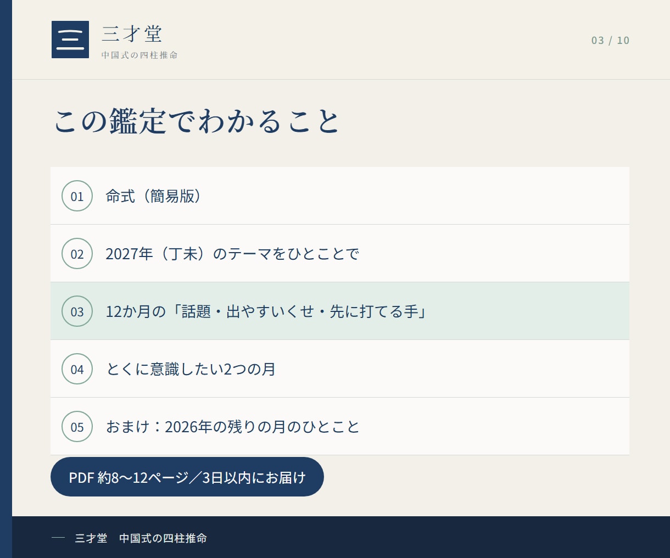Image resolution: width=670 pixels, height=558 pixels.
Task: Open the 命式（簡易版） list item
Action: (x=340, y=196)
